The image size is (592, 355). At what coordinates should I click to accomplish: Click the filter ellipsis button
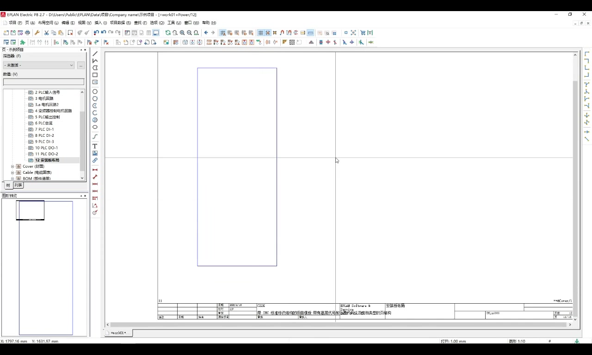pos(80,65)
